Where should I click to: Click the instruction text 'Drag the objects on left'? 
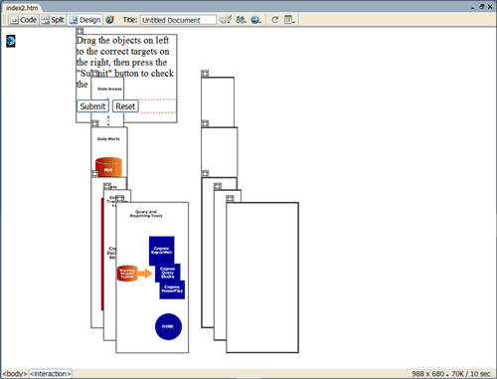tap(122, 40)
